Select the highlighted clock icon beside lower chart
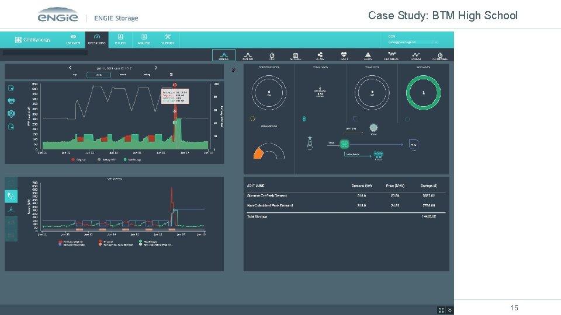561x315 pixels. click(11, 196)
